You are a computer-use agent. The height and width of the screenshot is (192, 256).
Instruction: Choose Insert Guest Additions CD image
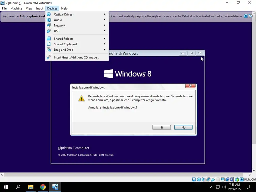77,57
